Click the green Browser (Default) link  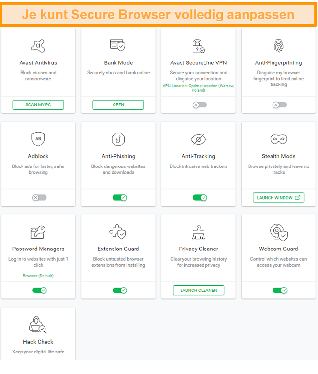[38, 276]
